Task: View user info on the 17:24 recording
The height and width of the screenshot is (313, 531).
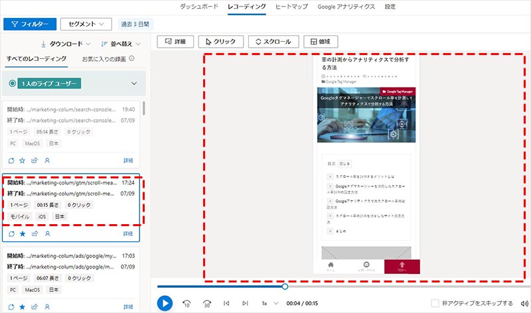Action: coord(47,233)
